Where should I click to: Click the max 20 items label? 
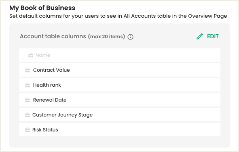[106, 37]
